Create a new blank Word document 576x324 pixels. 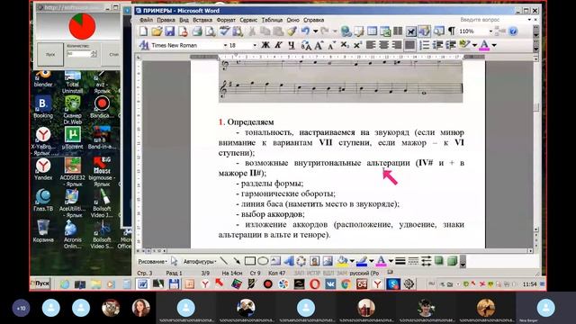pos(143,31)
